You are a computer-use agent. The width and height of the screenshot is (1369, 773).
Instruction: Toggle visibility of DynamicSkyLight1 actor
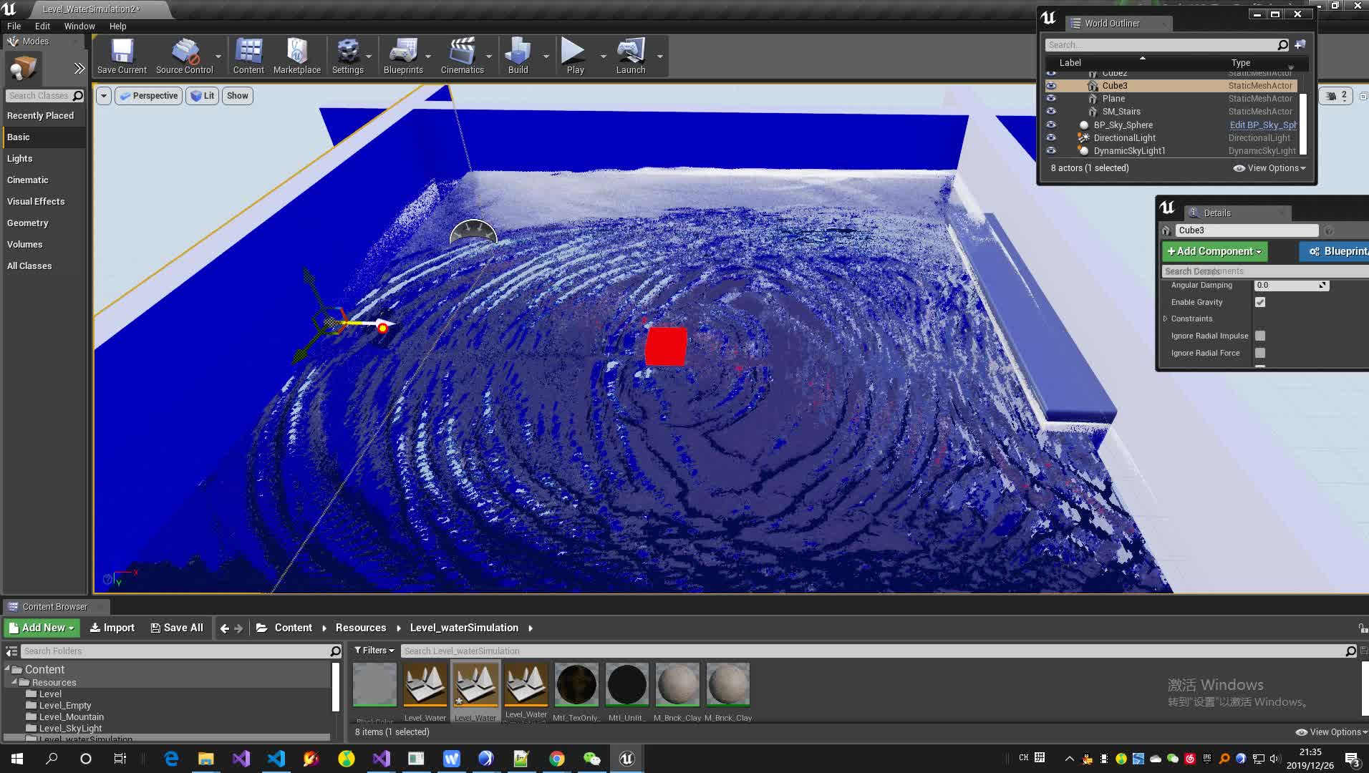[x=1051, y=150]
